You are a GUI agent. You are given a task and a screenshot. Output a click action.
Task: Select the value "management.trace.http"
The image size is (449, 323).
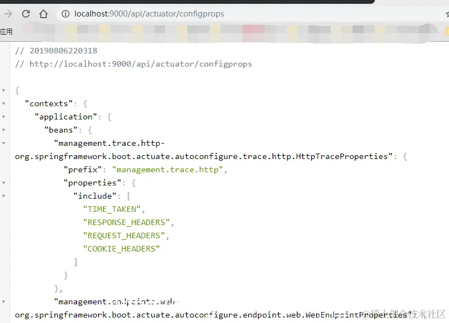coord(167,169)
